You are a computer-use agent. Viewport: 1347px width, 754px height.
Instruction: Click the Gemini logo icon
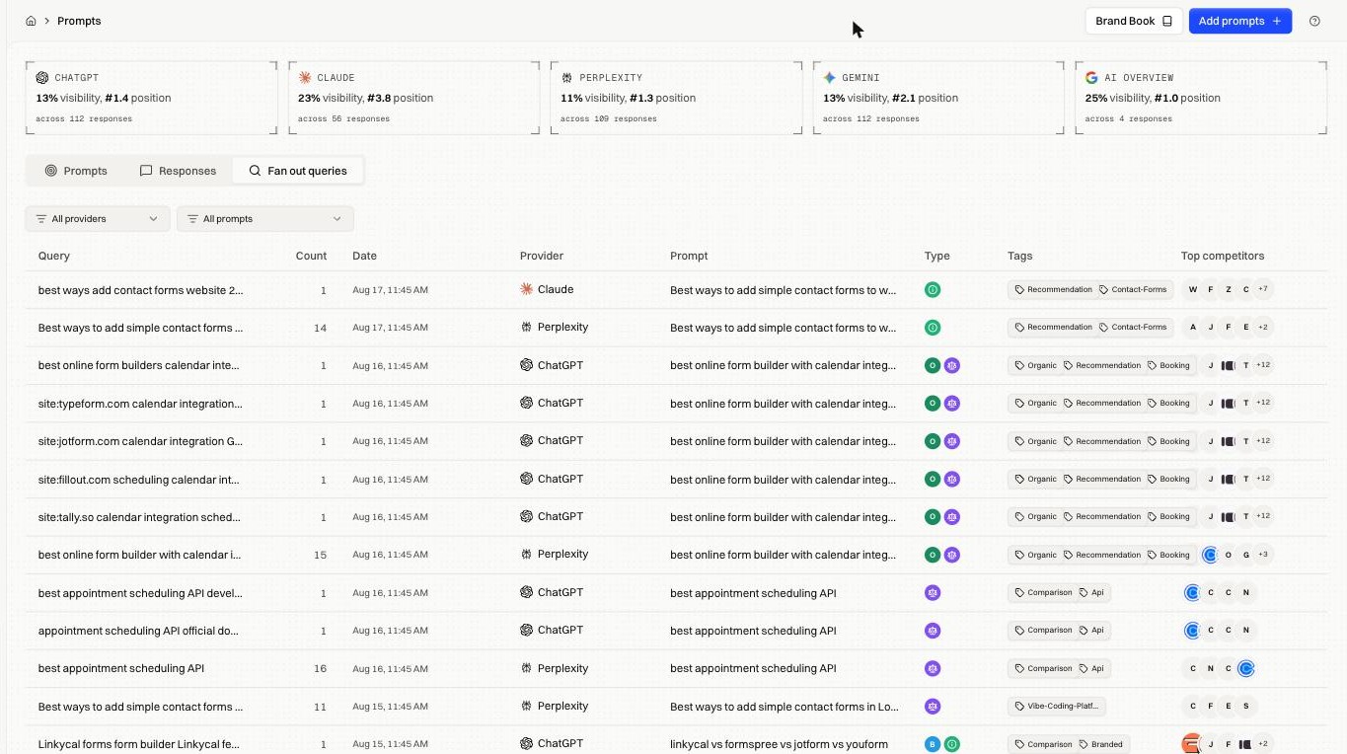pyautogui.click(x=830, y=77)
